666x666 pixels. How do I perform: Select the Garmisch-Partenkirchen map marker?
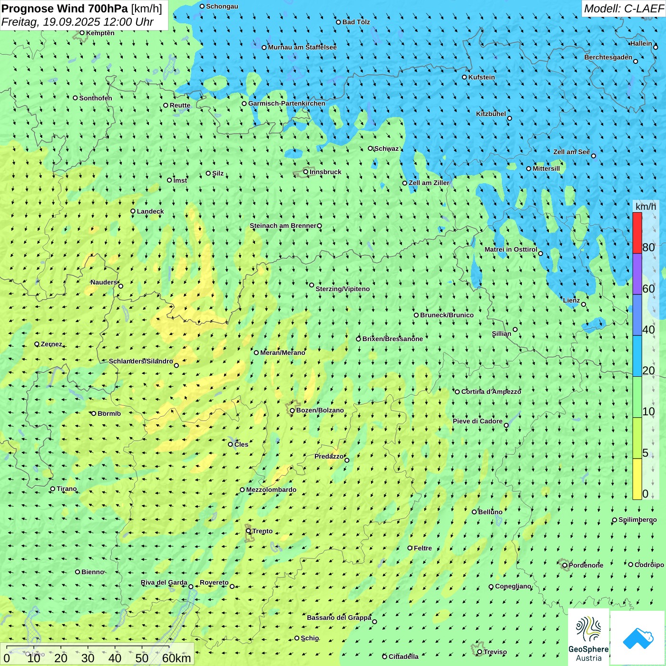coord(244,103)
